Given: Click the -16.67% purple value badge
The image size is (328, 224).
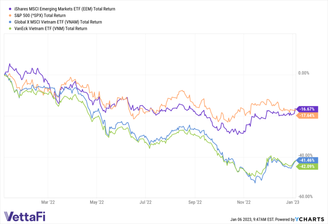Looking at the screenshot, I should click(306, 109).
